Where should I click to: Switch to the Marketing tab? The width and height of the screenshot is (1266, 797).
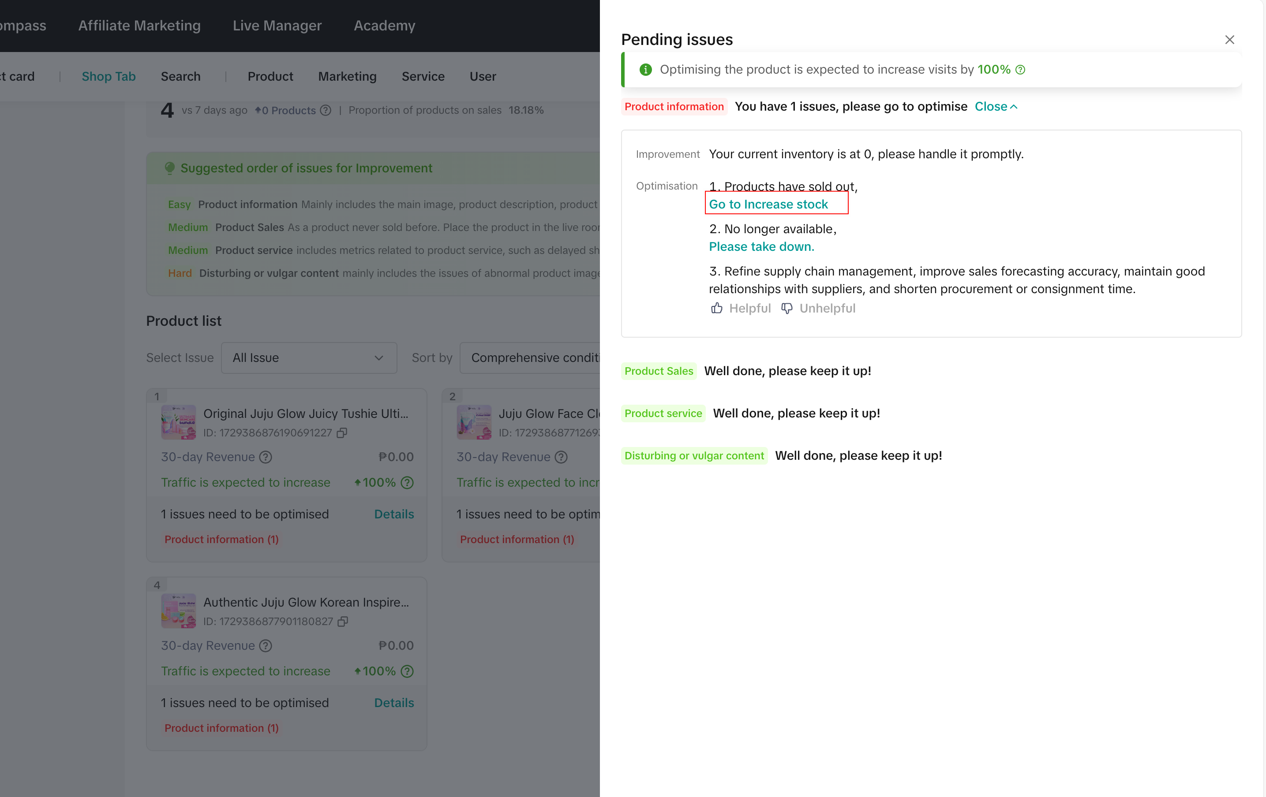pos(347,76)
